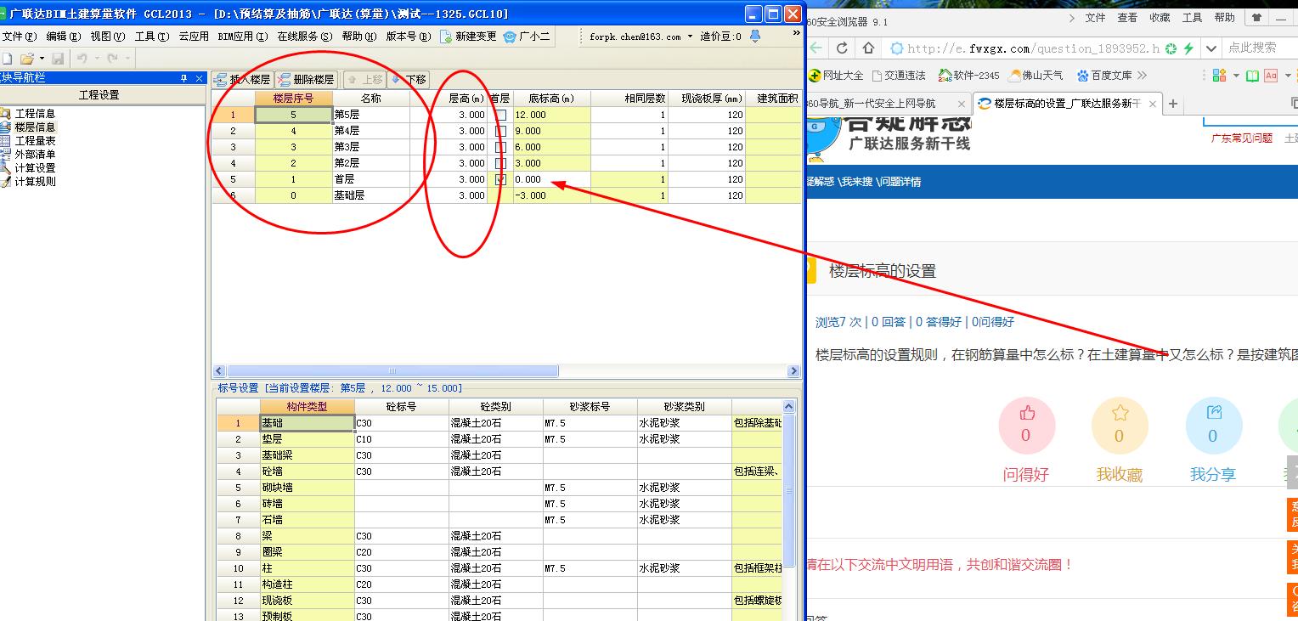Toggle 首层 checkbox for 第3层 row

[x=500, y=147]
